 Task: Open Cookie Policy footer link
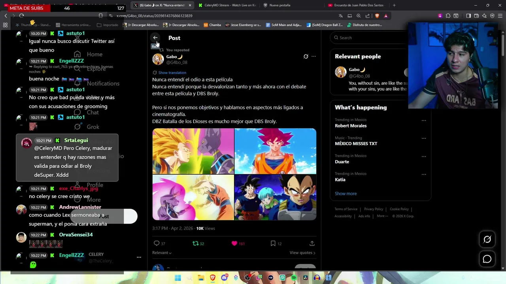pos(399,209)
